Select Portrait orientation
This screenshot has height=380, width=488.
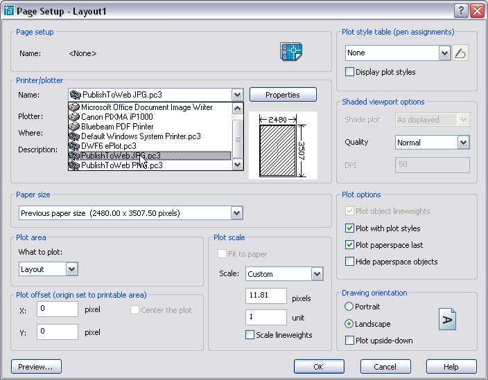pos(349,307)
